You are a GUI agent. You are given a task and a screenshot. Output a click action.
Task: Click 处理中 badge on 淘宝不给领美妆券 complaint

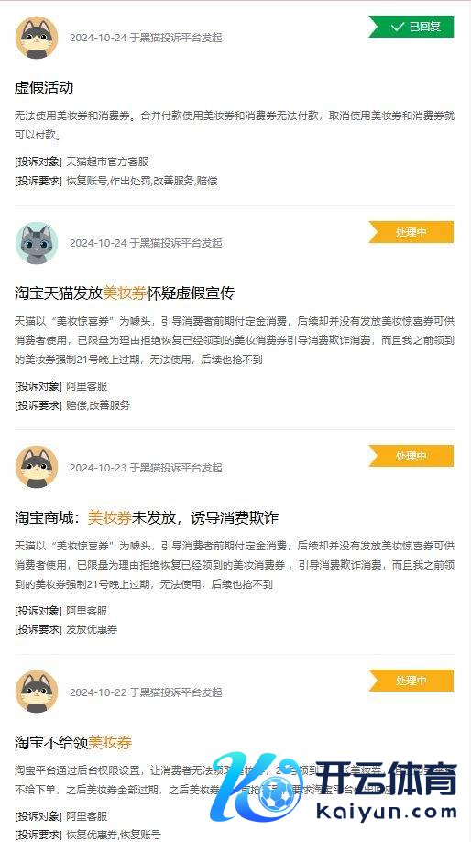coord(411,681)
